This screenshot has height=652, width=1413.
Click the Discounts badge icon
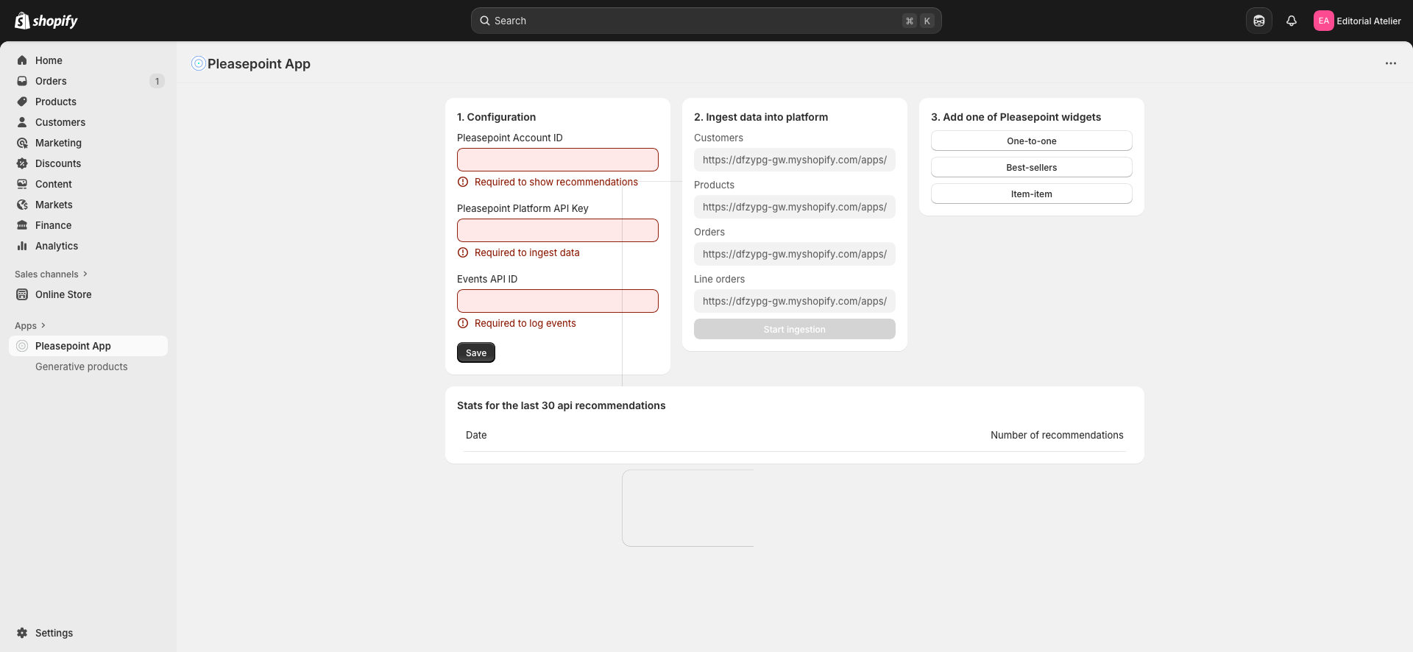[22, 163]
